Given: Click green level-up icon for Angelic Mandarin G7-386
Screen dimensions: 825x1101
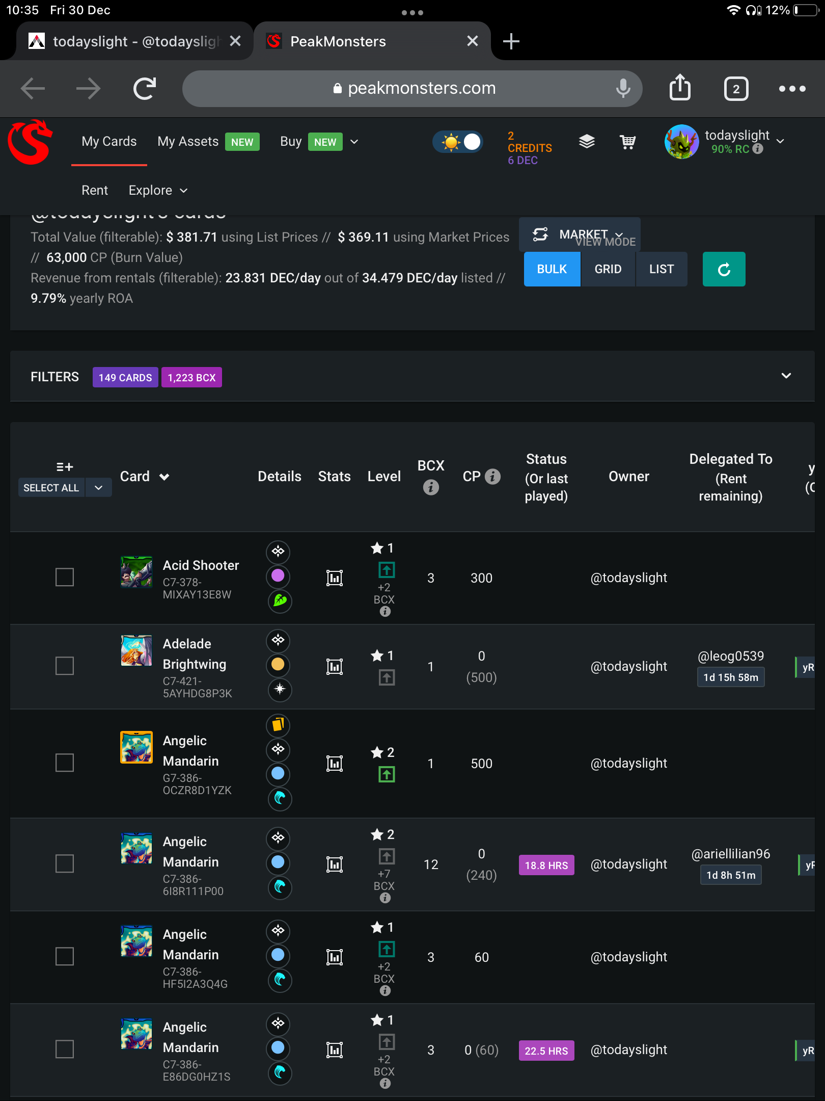Looking at the screenshot, I should tap(387, 775).
